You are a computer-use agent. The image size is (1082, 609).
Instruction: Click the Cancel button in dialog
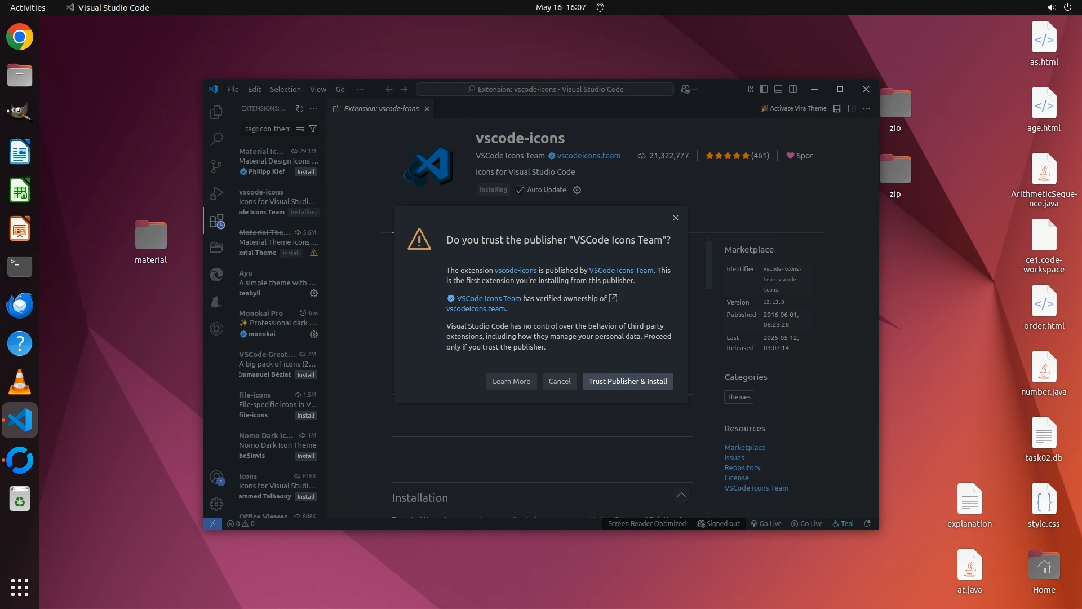point(559,381)
